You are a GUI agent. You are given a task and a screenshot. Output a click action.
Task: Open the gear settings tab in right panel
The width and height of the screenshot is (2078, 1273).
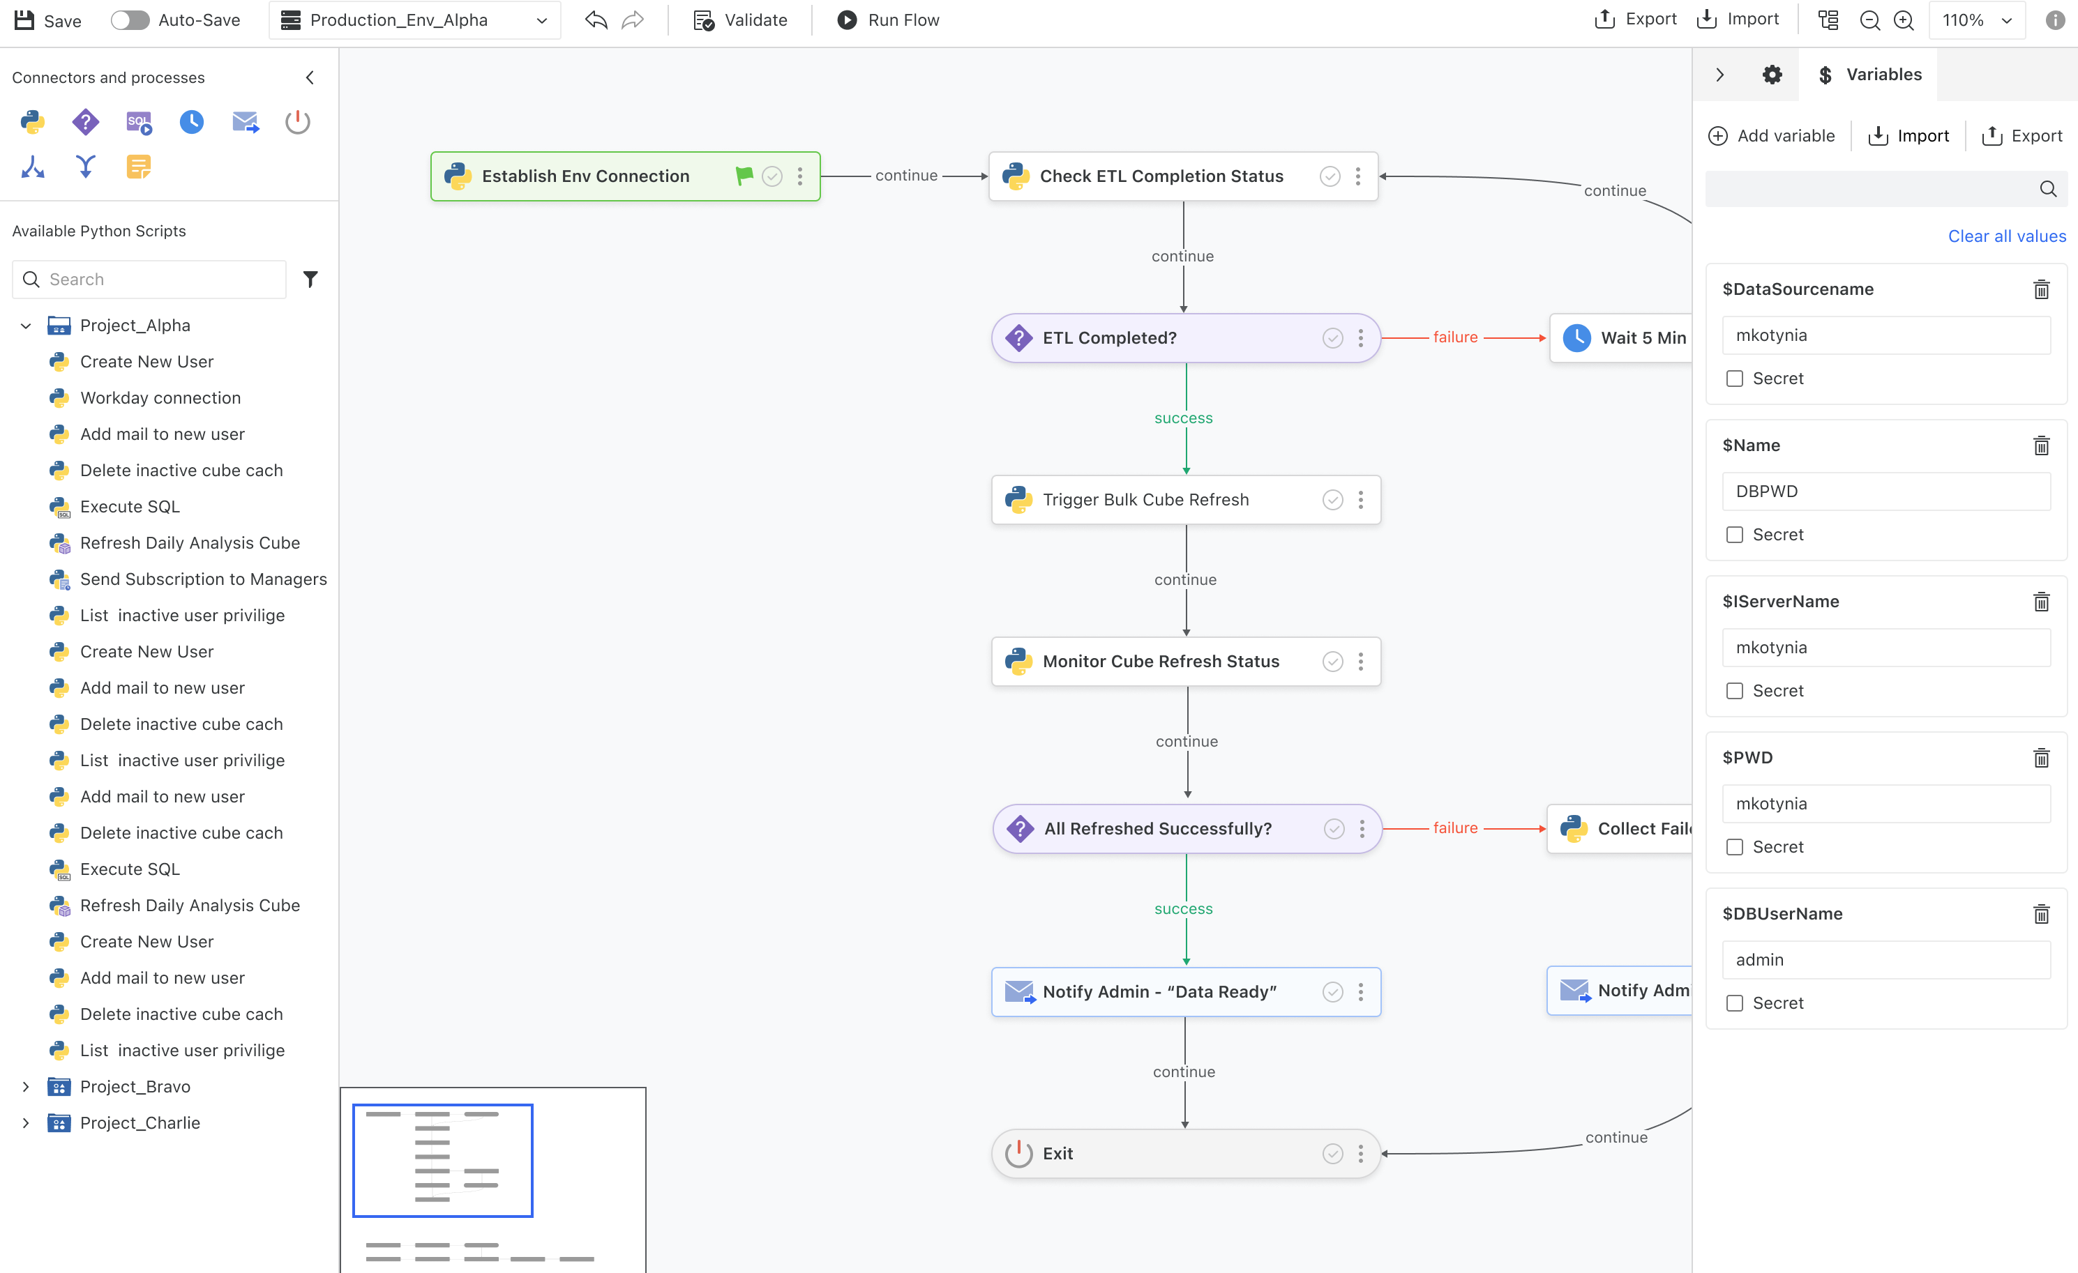[1772, 74]
